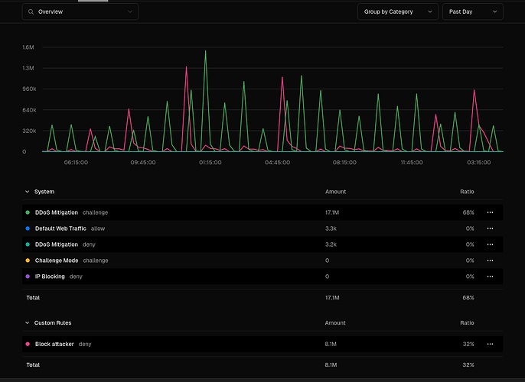Click the blue dot beside Default Web Traffic
Viewport: 525px width, 382px height.
[x=28, y=228]
